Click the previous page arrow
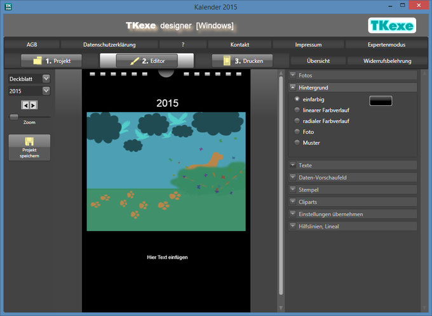 pos(25,105)
